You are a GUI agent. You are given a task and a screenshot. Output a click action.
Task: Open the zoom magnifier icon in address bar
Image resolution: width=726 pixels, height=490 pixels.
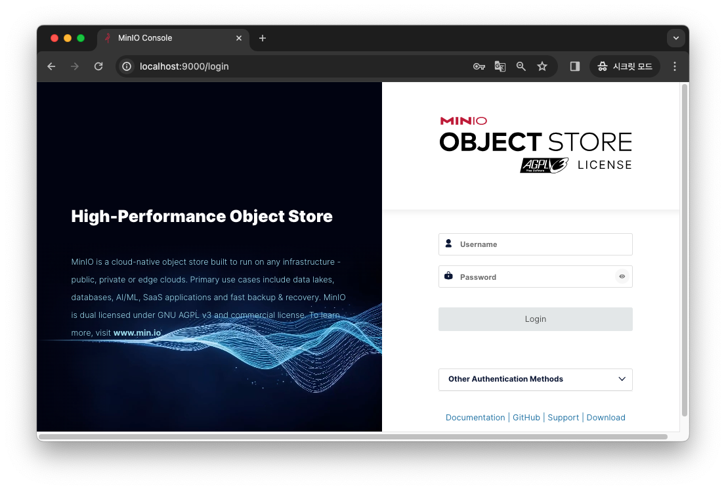click(x=521, y=66)
